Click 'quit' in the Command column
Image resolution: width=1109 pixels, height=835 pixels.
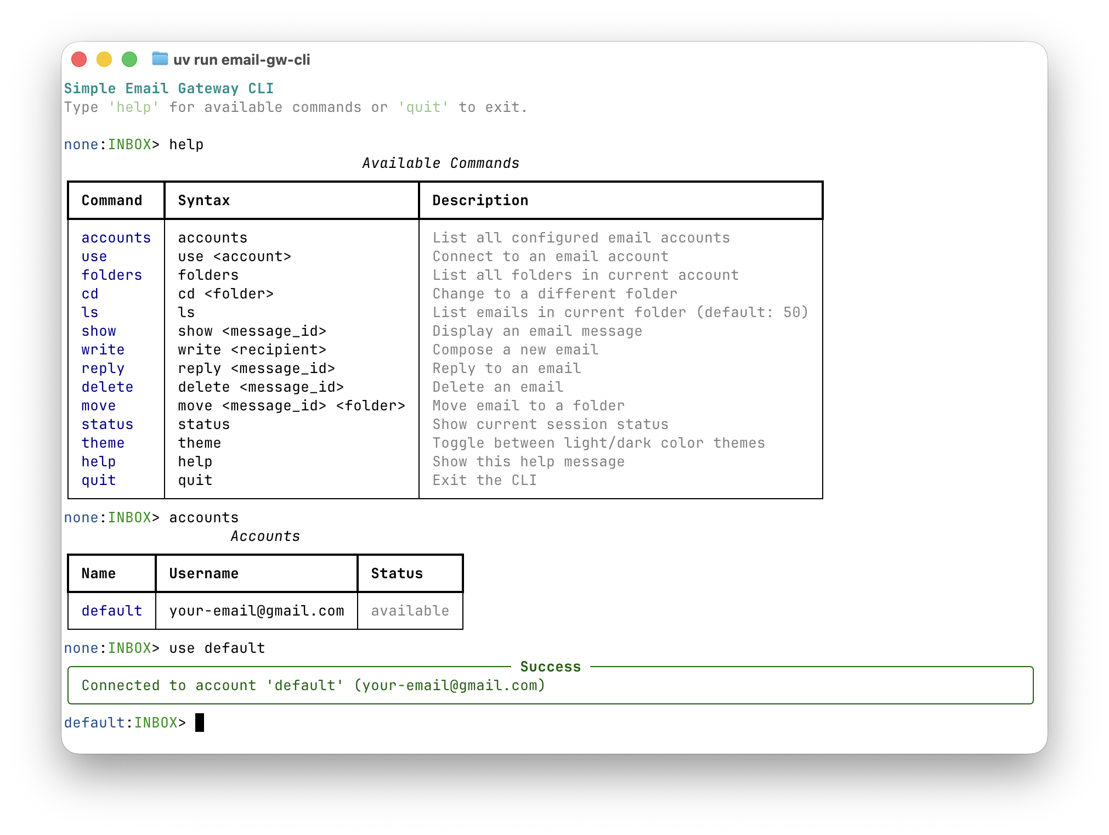pos(99,480)
